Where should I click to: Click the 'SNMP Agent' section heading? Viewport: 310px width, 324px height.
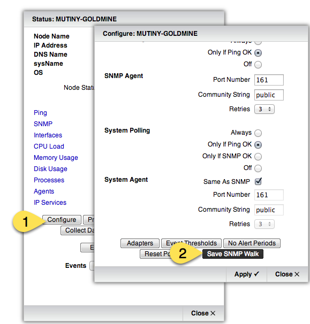[124, 76]
